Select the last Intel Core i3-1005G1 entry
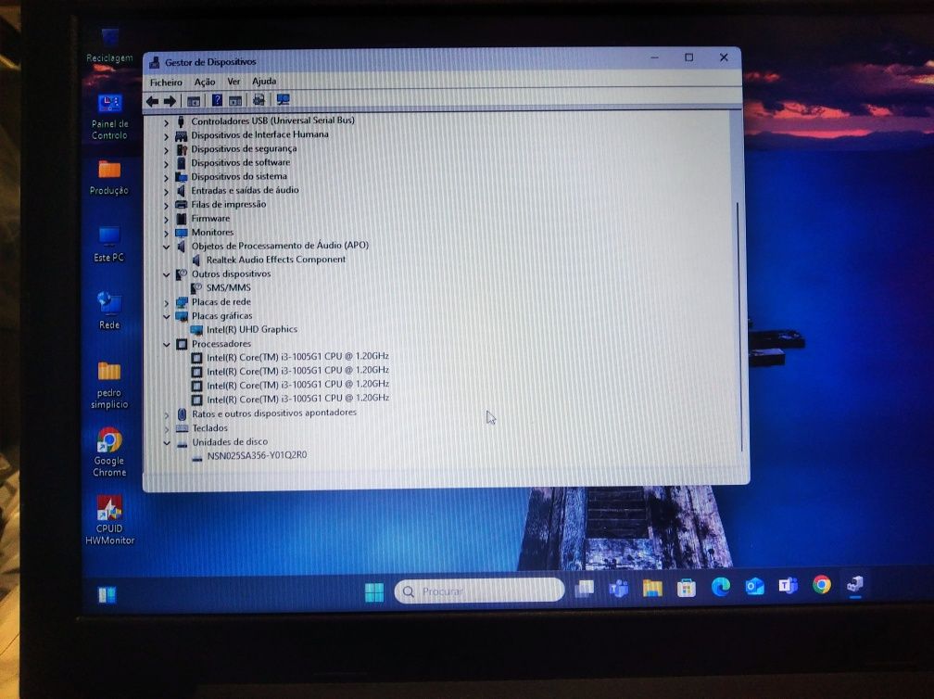The height and width of the screenshot is (699, 934). (297, 399)
